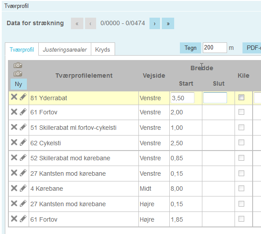Switch to the Kryds tab
The width and height of the screenshot is (261, 234).
point(103,49)
